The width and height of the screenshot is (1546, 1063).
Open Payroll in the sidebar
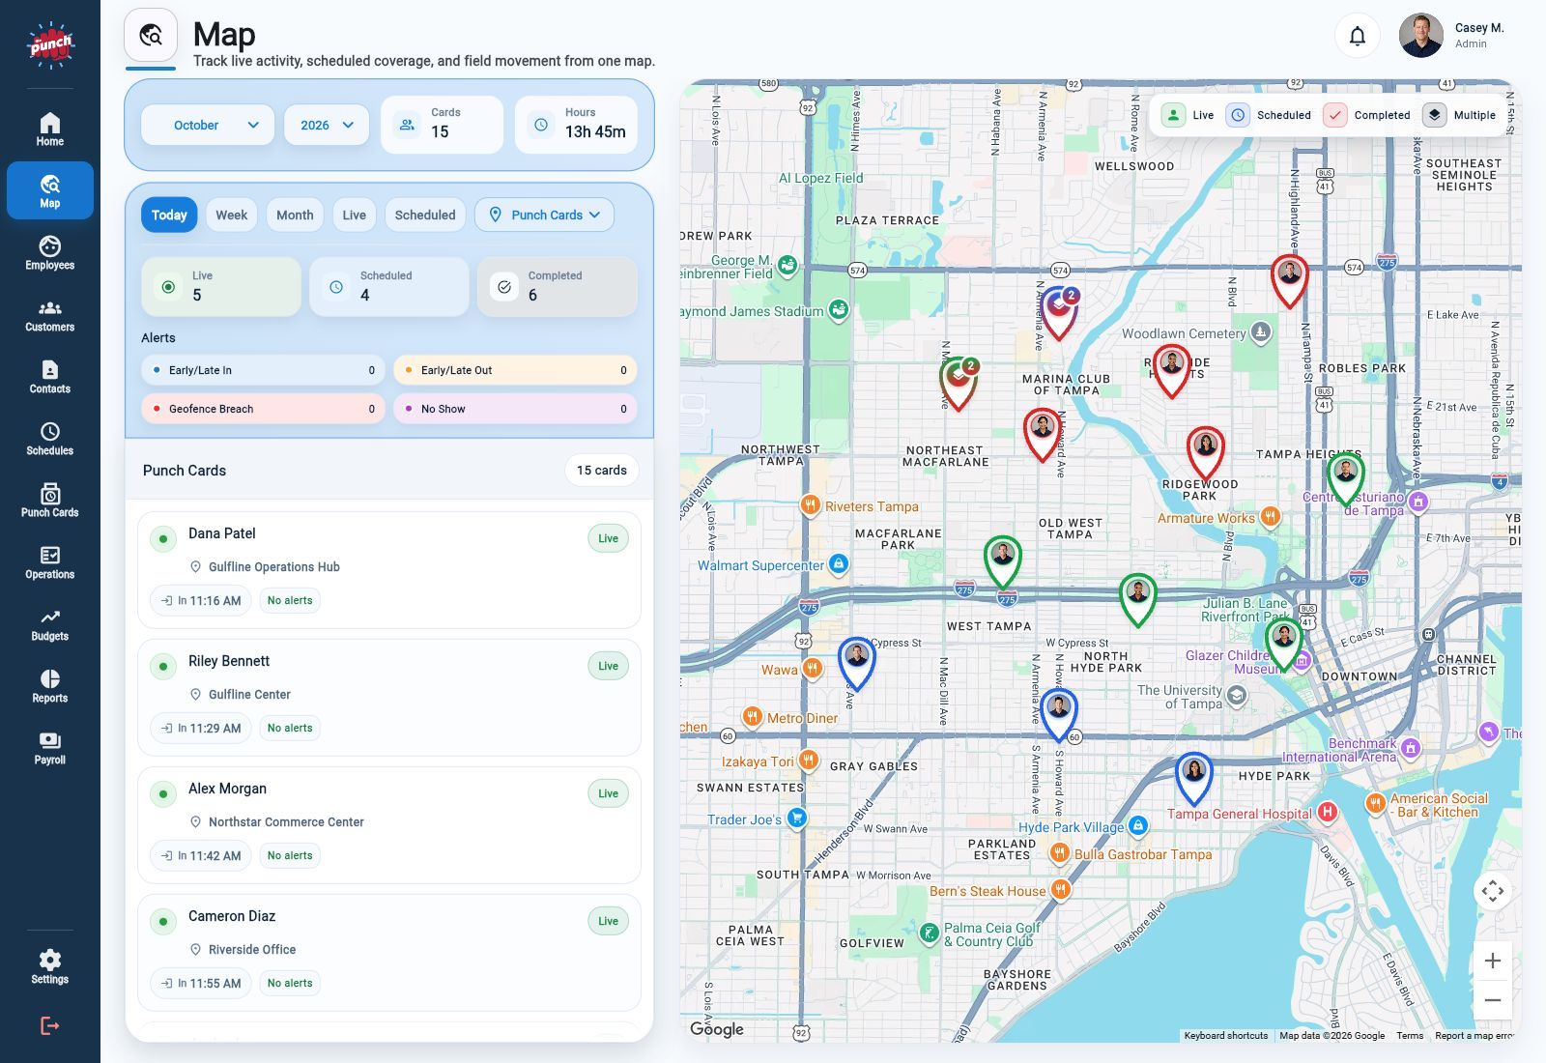coord(50,747)
